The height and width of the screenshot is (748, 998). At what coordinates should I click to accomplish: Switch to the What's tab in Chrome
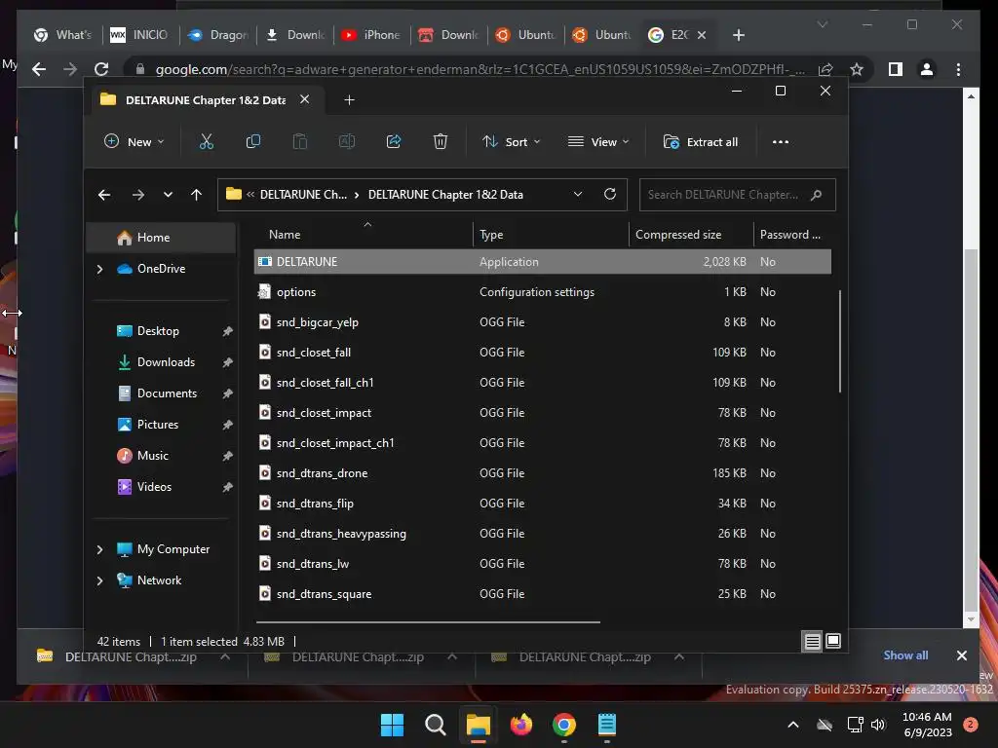point(63,35)
